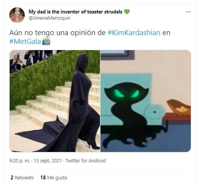Click the bird figurine in the cartoon image
The height and width of the screenshot is (184, 202).
pos(179,107)
